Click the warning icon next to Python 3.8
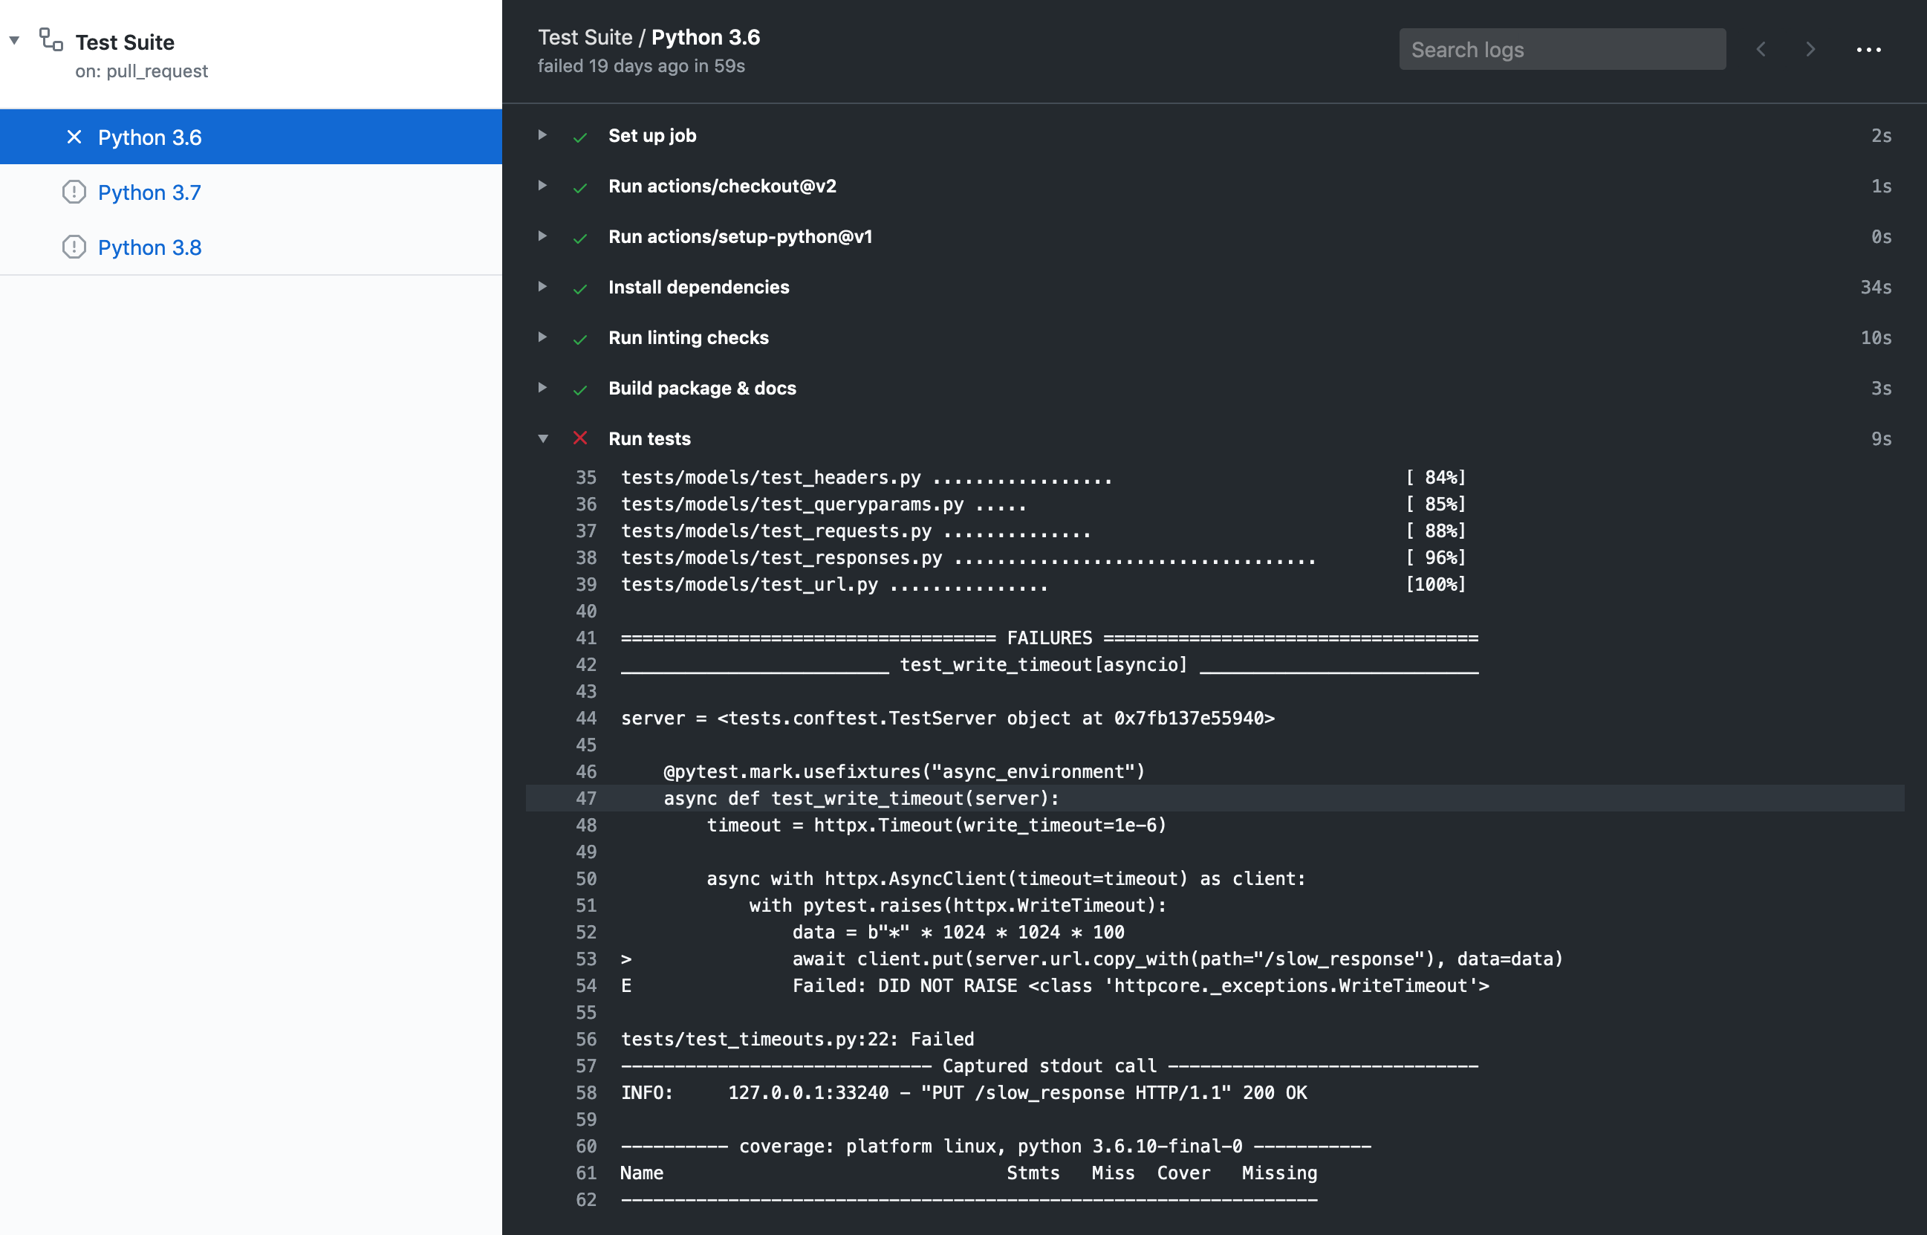The image size is (1927, 1235). tap(74, 247)
